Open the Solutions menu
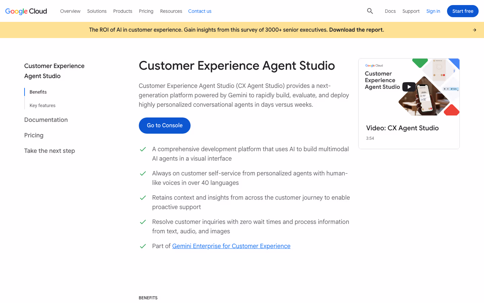This screenshot has width=484, height=303. coord(97,11)
